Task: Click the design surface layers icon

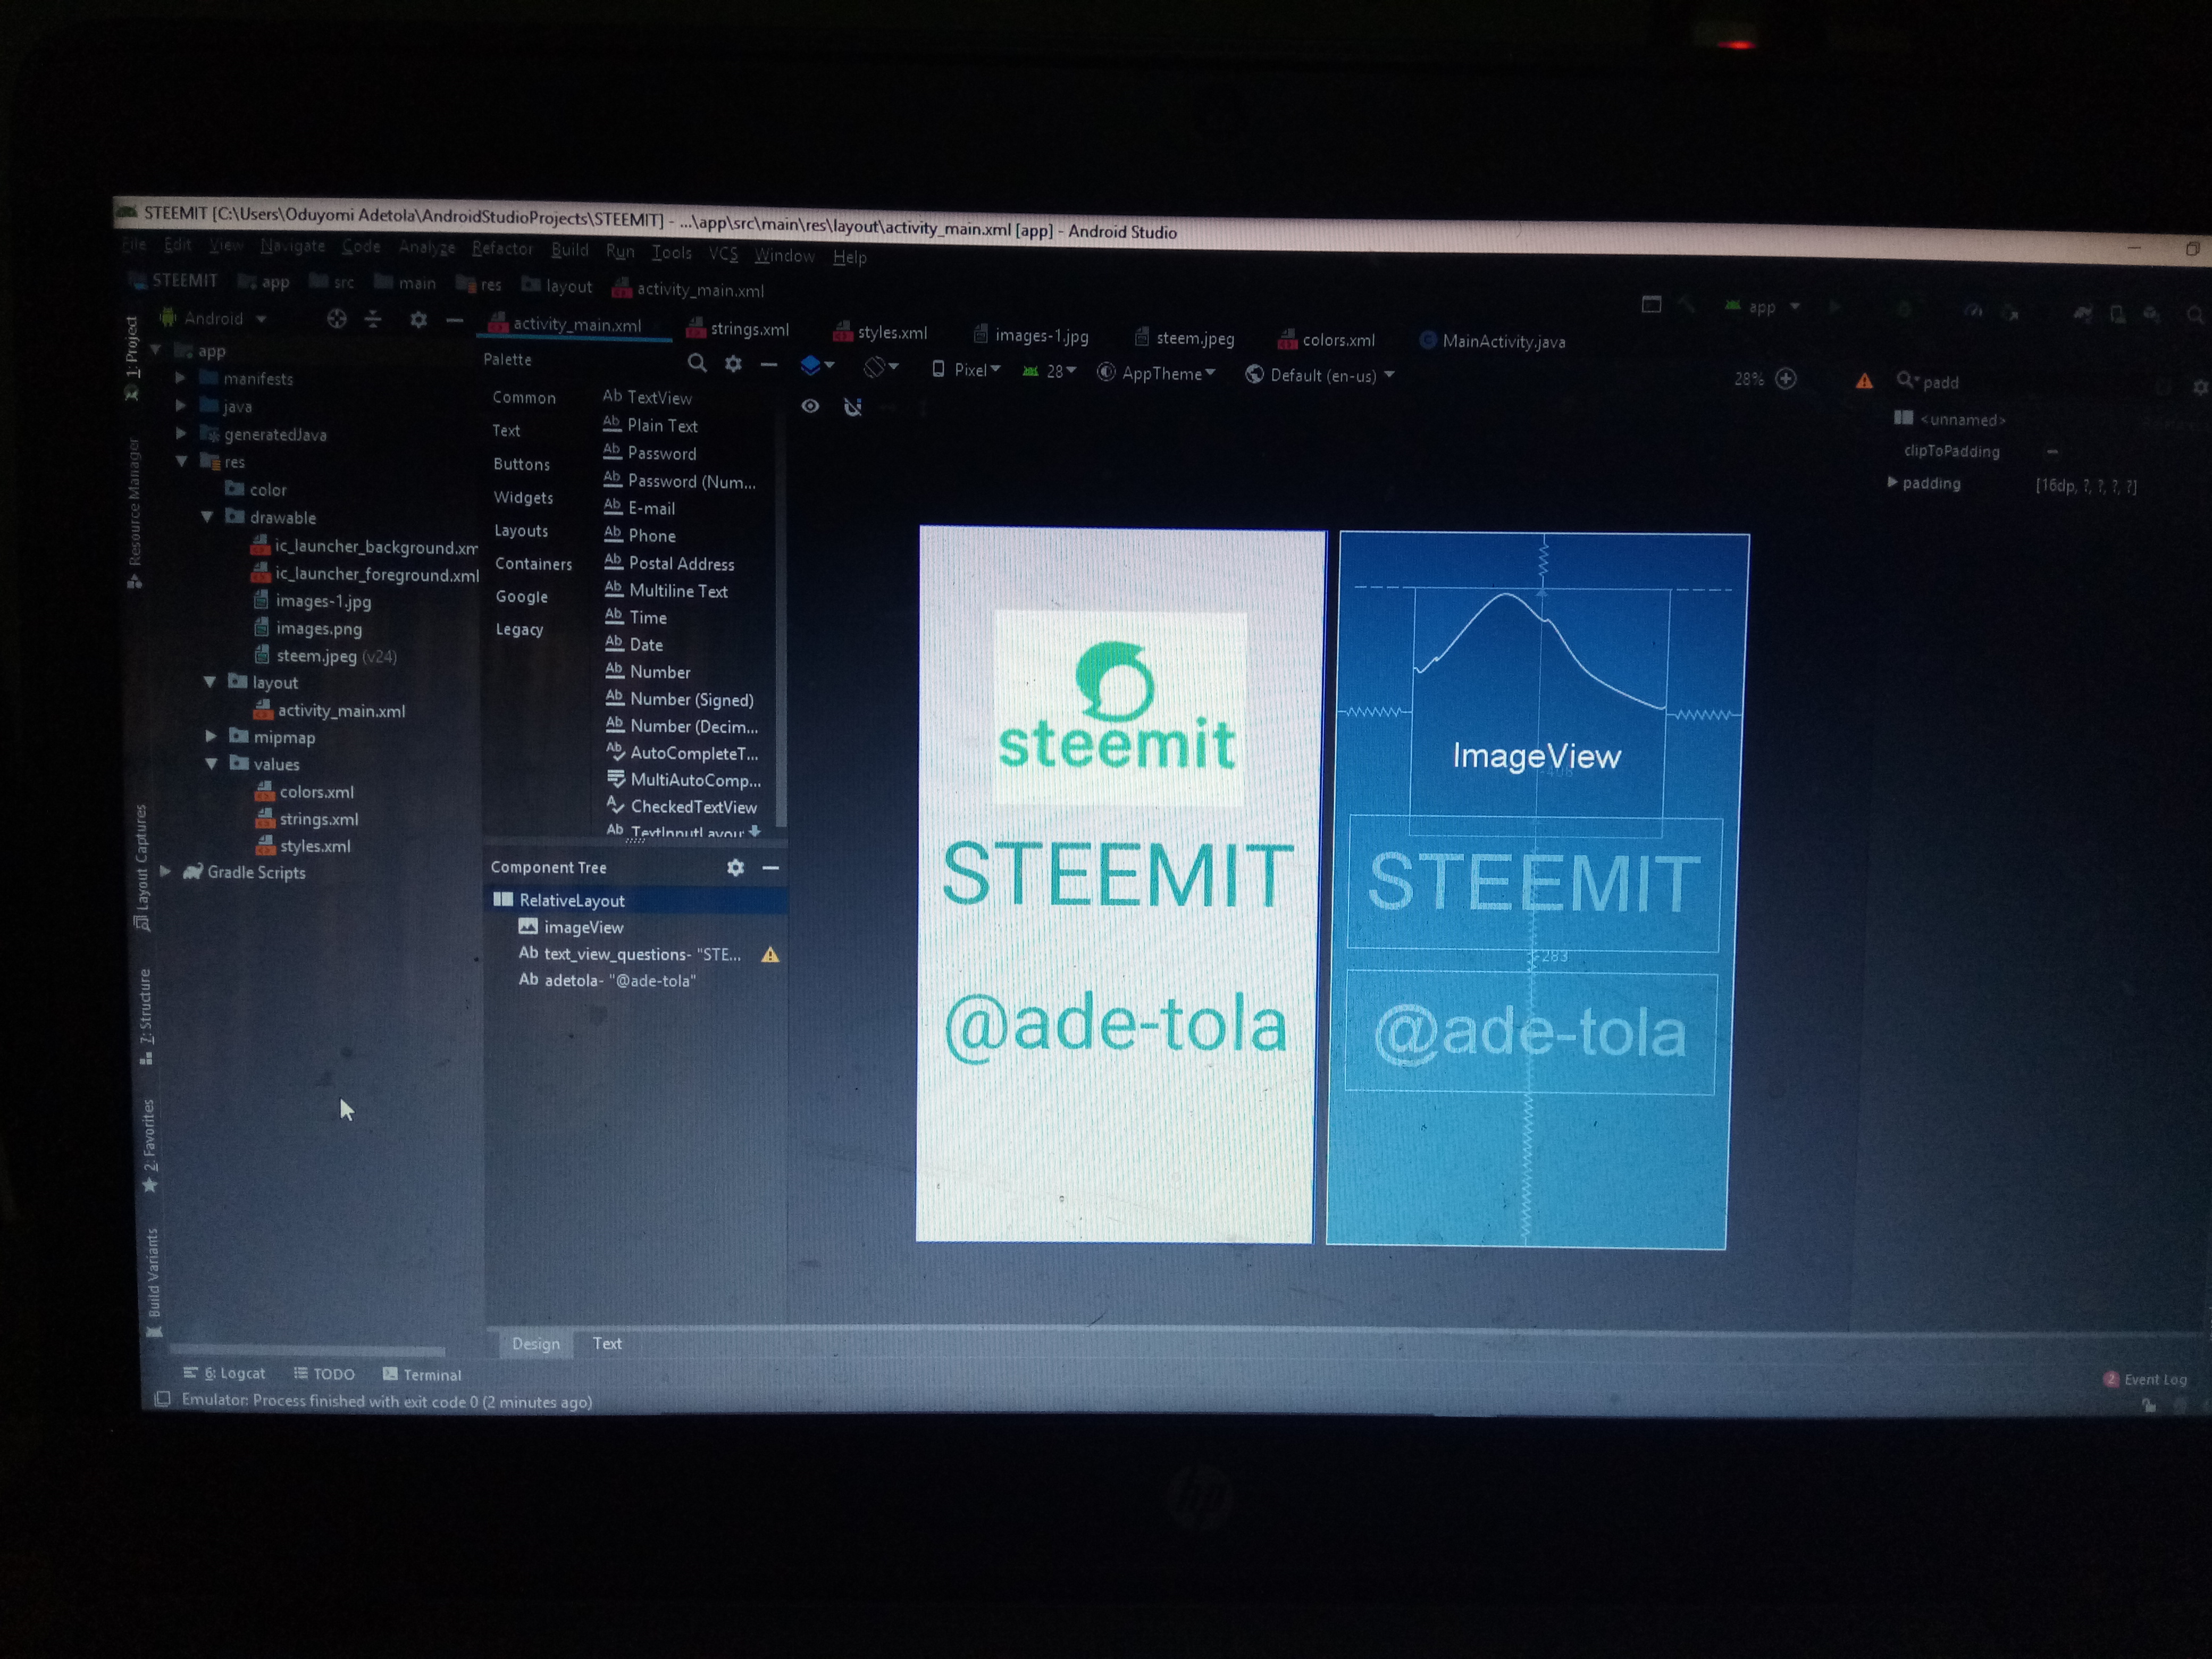Action: (811, 366)
